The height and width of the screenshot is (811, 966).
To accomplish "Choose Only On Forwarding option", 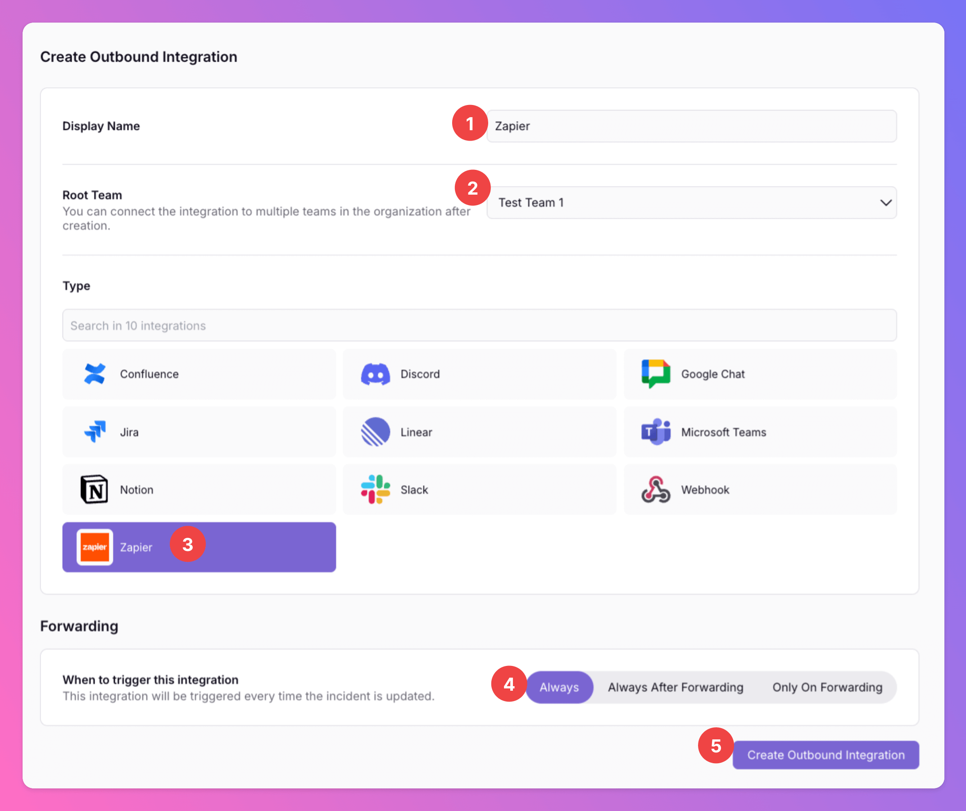I will point(827,687).
